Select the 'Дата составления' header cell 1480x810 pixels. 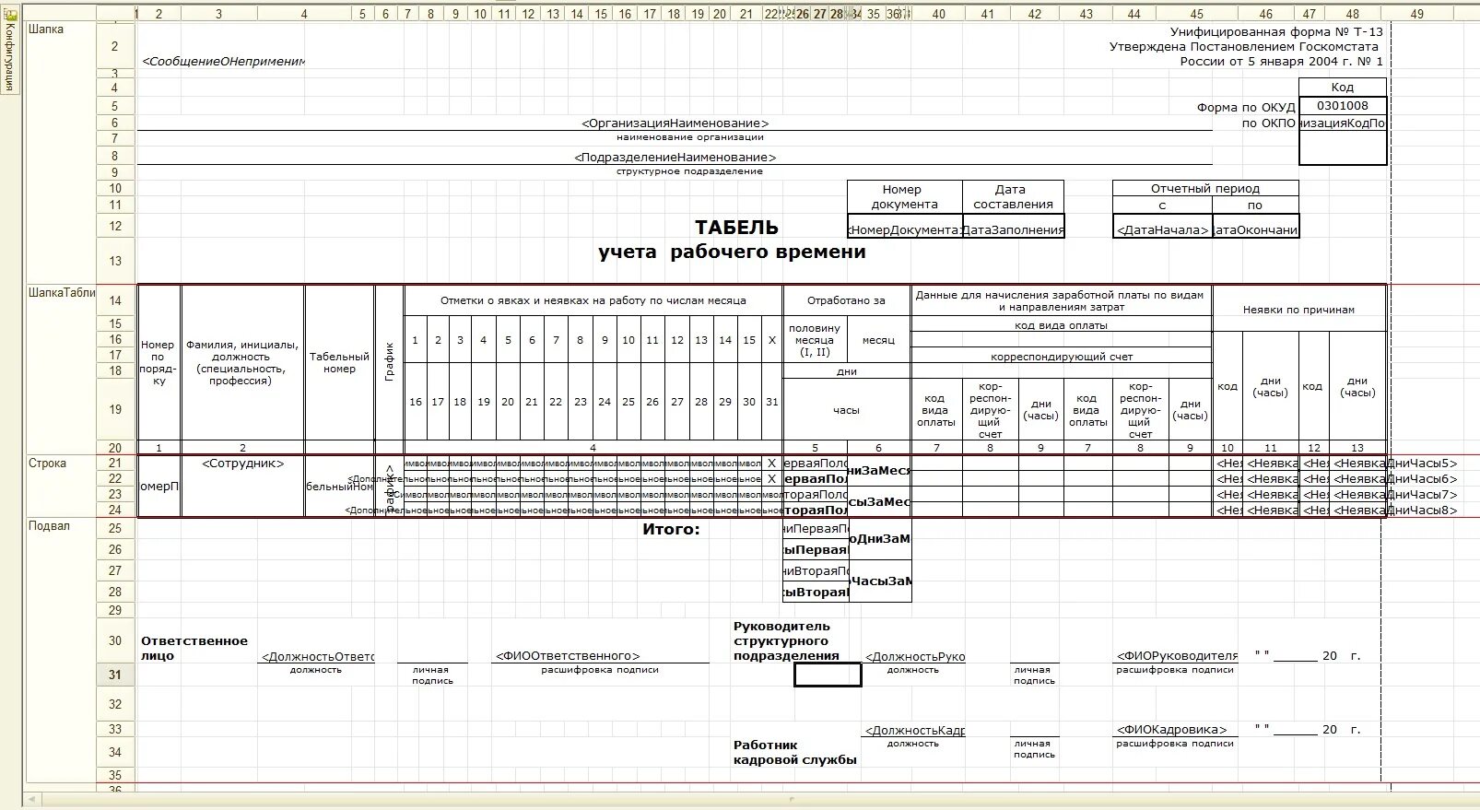coord(1013,197)
